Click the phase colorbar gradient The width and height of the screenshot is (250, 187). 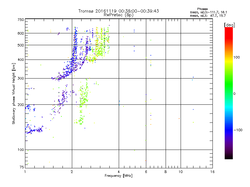(229, 93)
